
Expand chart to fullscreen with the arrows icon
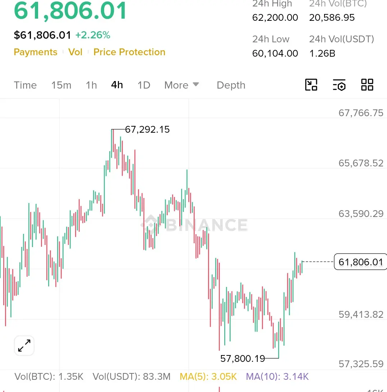(24, 345)
